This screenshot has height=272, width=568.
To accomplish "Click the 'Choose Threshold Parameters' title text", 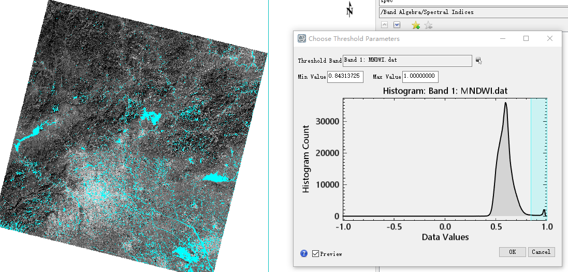I will [x=354, y=38].
